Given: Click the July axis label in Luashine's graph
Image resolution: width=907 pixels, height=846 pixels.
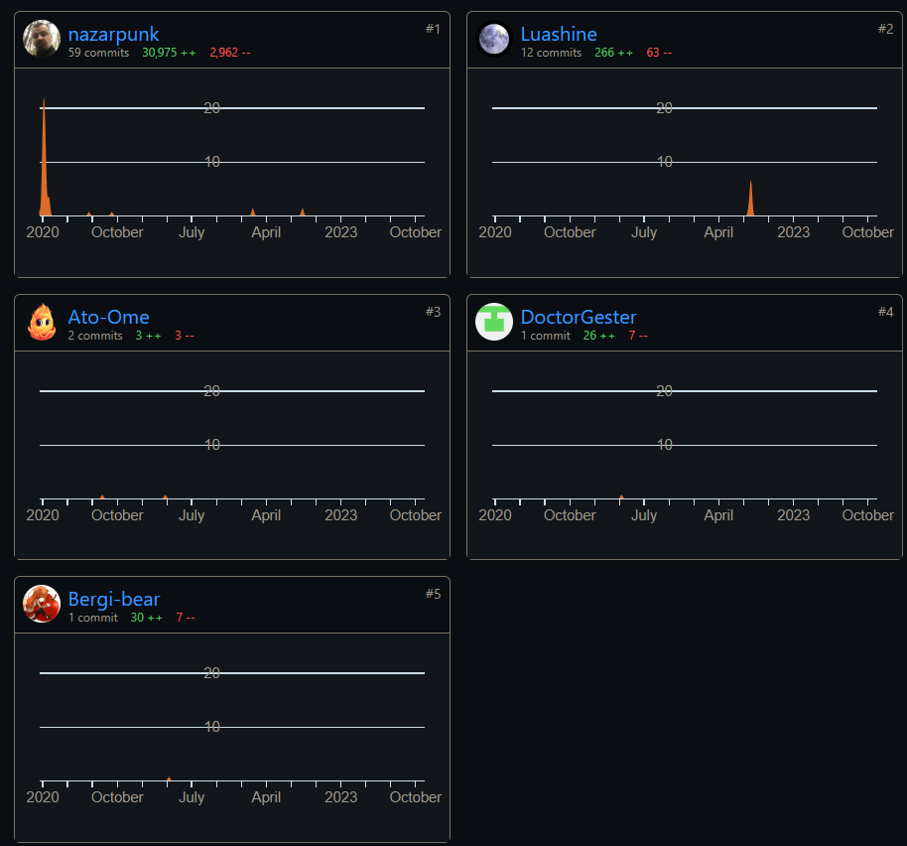Looking at the screenshot, I should click(644, 232).
